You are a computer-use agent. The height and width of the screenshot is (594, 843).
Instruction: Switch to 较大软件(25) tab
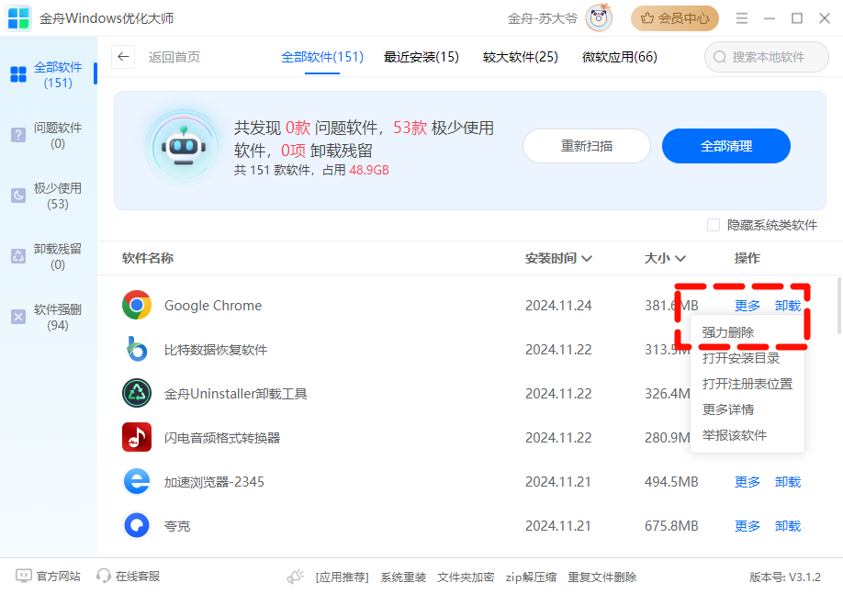(x=521, y=57)
